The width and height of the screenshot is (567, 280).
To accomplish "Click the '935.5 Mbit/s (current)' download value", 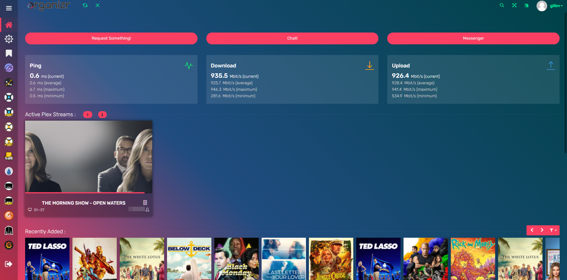I will tap(235, 76).
